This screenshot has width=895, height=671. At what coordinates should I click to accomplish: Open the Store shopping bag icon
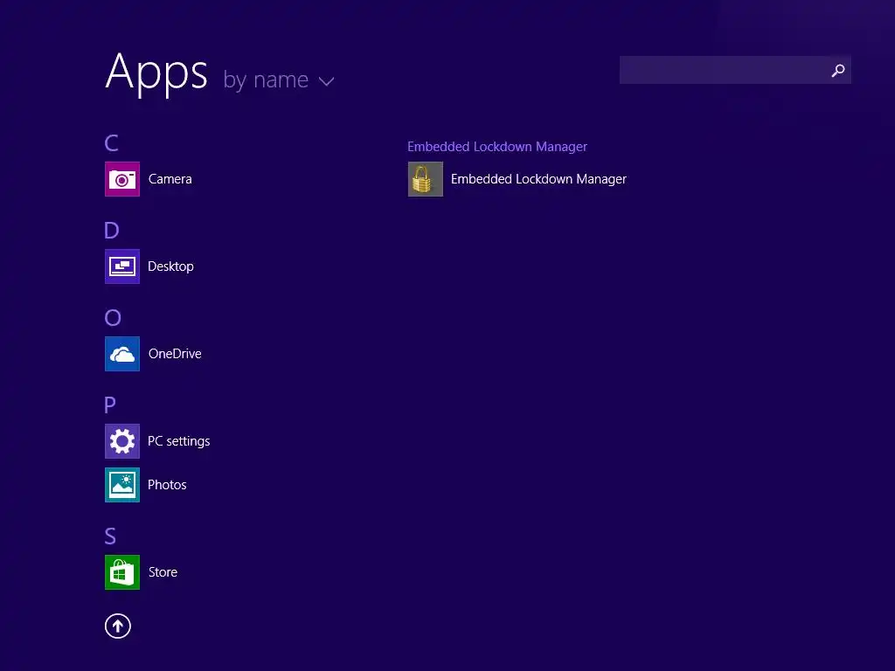[122, 572]
